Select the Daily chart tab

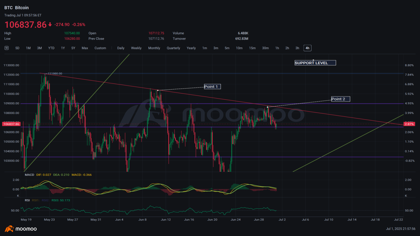121,48
